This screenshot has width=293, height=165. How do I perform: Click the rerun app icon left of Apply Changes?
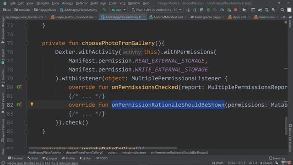(188, 10)
